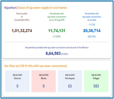The image size is (114, 99).
Task: Click the (11.59%) percentage text
Action: (57, 36)
